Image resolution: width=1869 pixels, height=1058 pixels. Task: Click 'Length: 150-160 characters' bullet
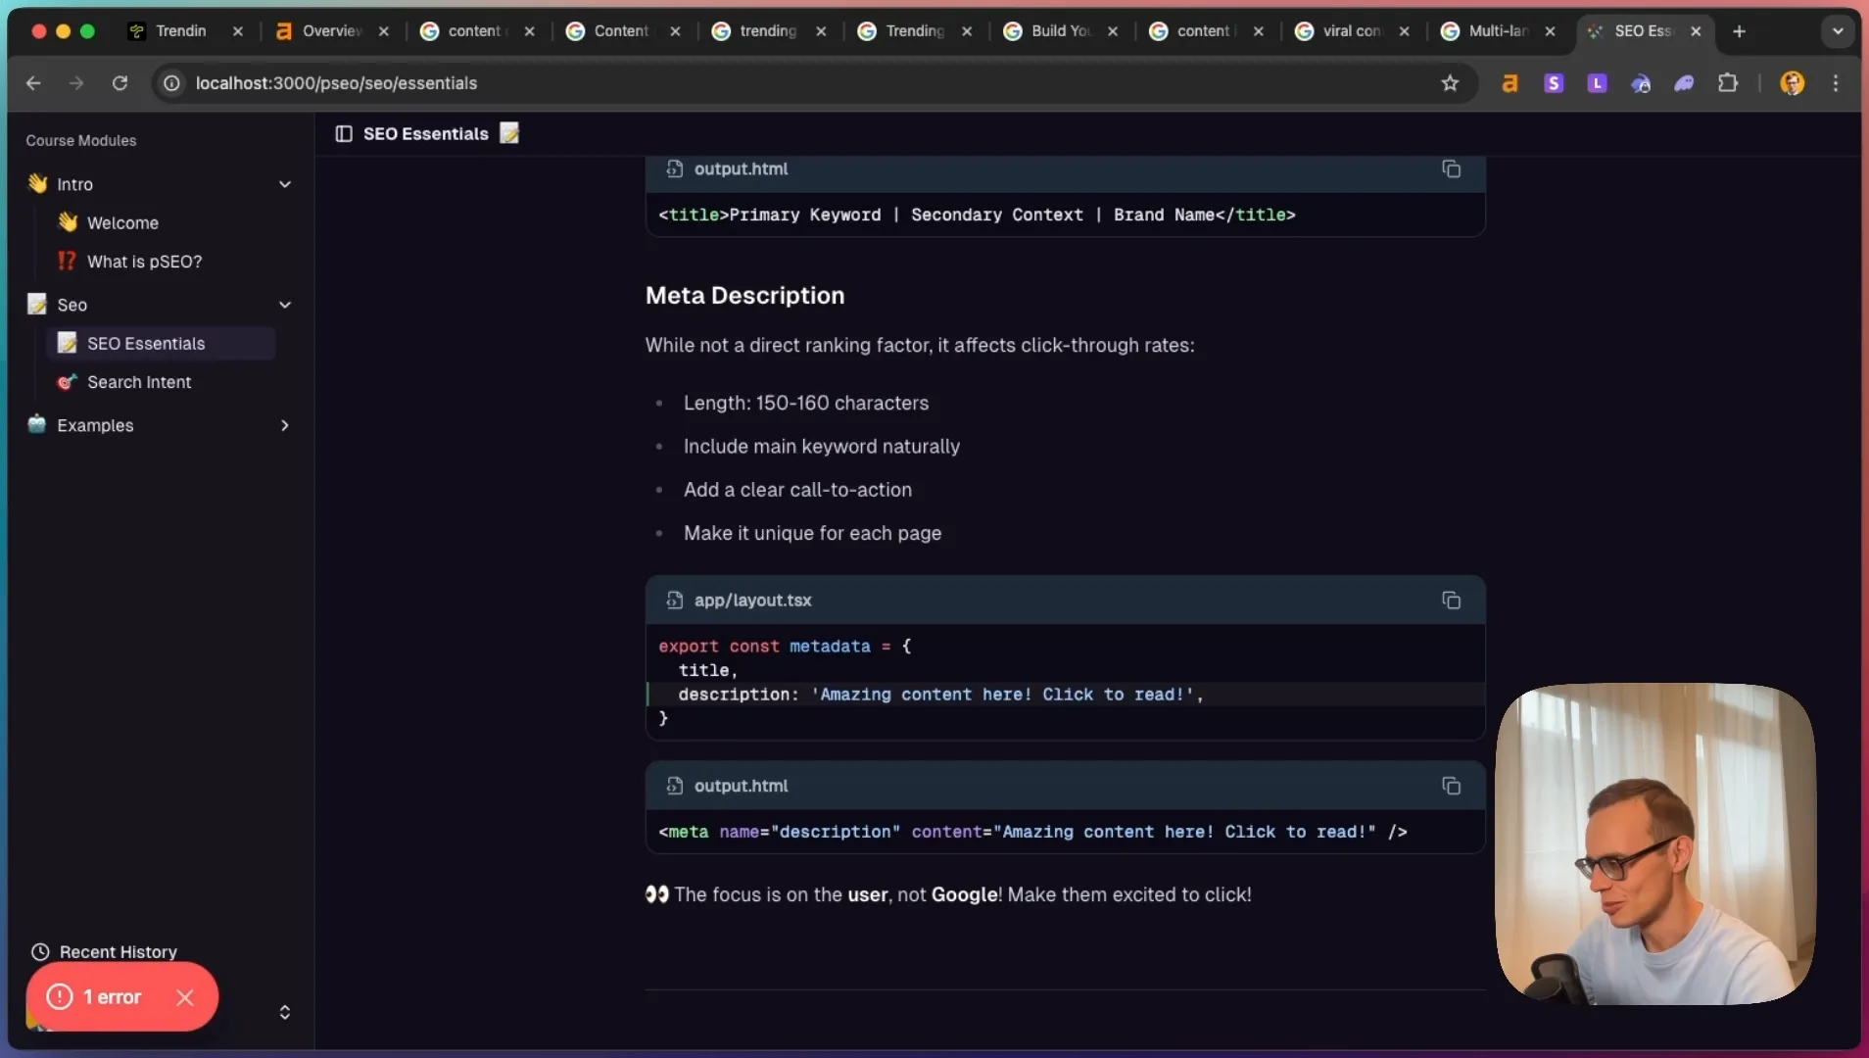point(805,404)
